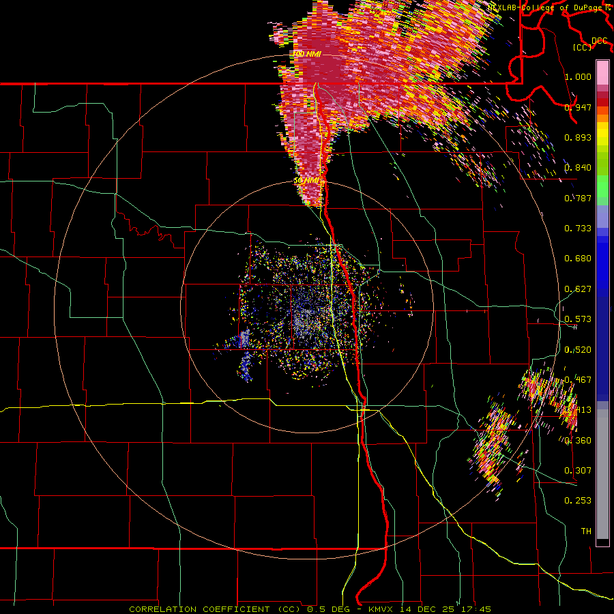This screenshot has width=614, height=614.
Task: Click the 0.307 color scale label
Action: point(578,471)
